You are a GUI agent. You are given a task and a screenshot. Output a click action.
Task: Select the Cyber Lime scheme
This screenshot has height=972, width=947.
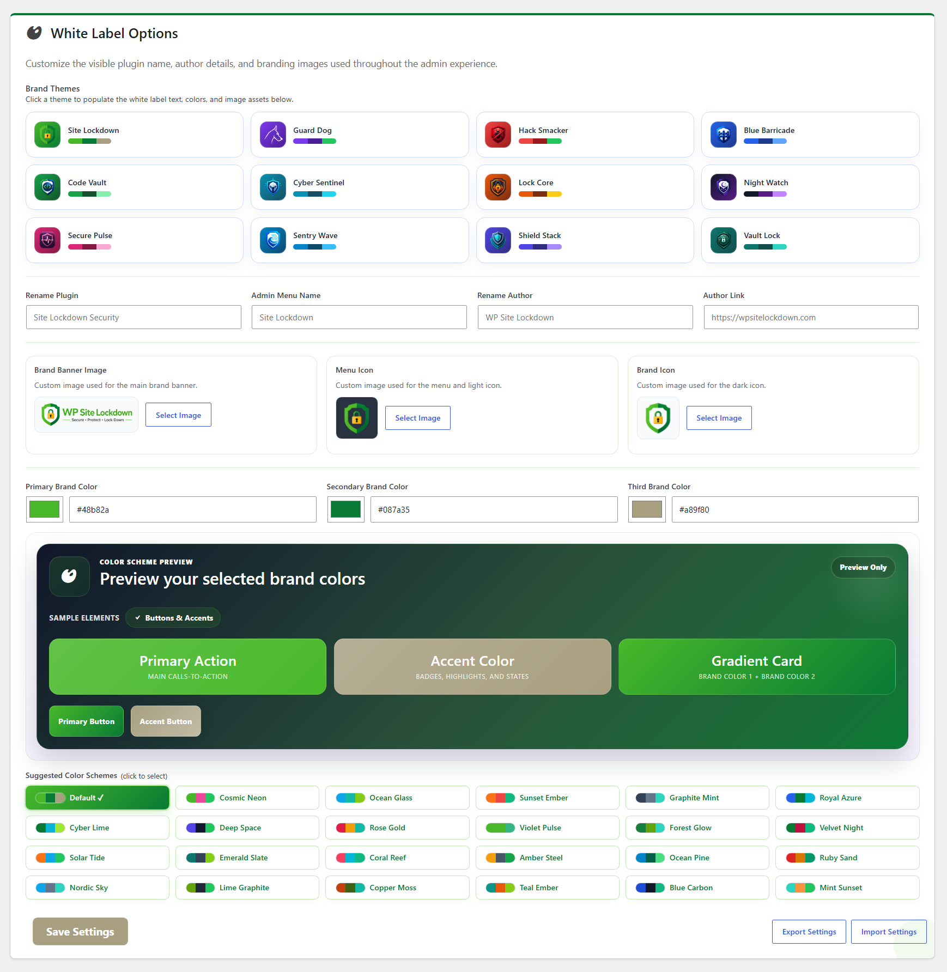coord(98,828)
